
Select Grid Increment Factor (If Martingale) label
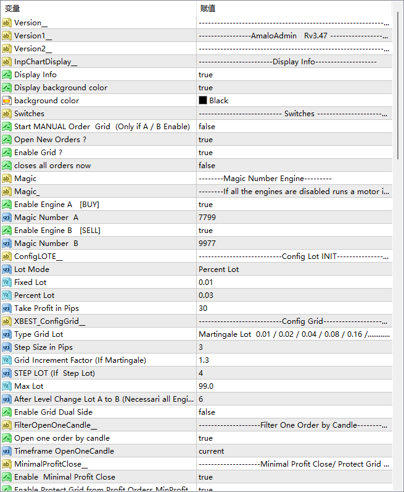pos(80,360)
